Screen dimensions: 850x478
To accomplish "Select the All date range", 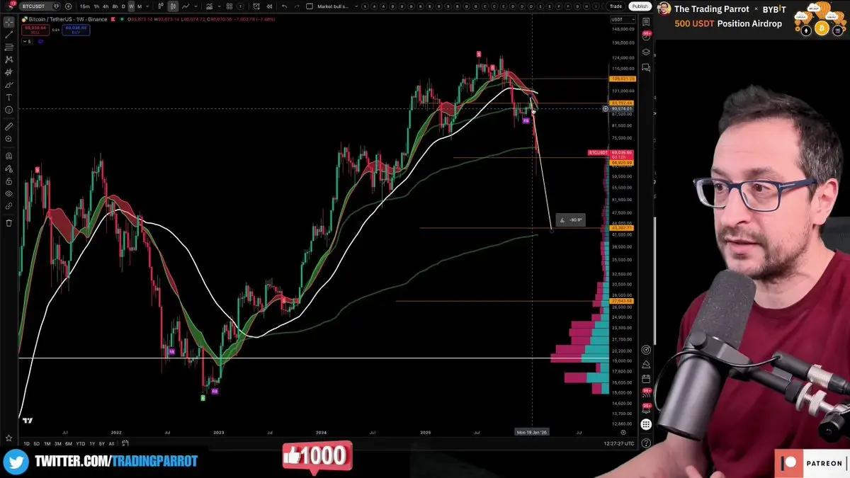I will [111, 443].
